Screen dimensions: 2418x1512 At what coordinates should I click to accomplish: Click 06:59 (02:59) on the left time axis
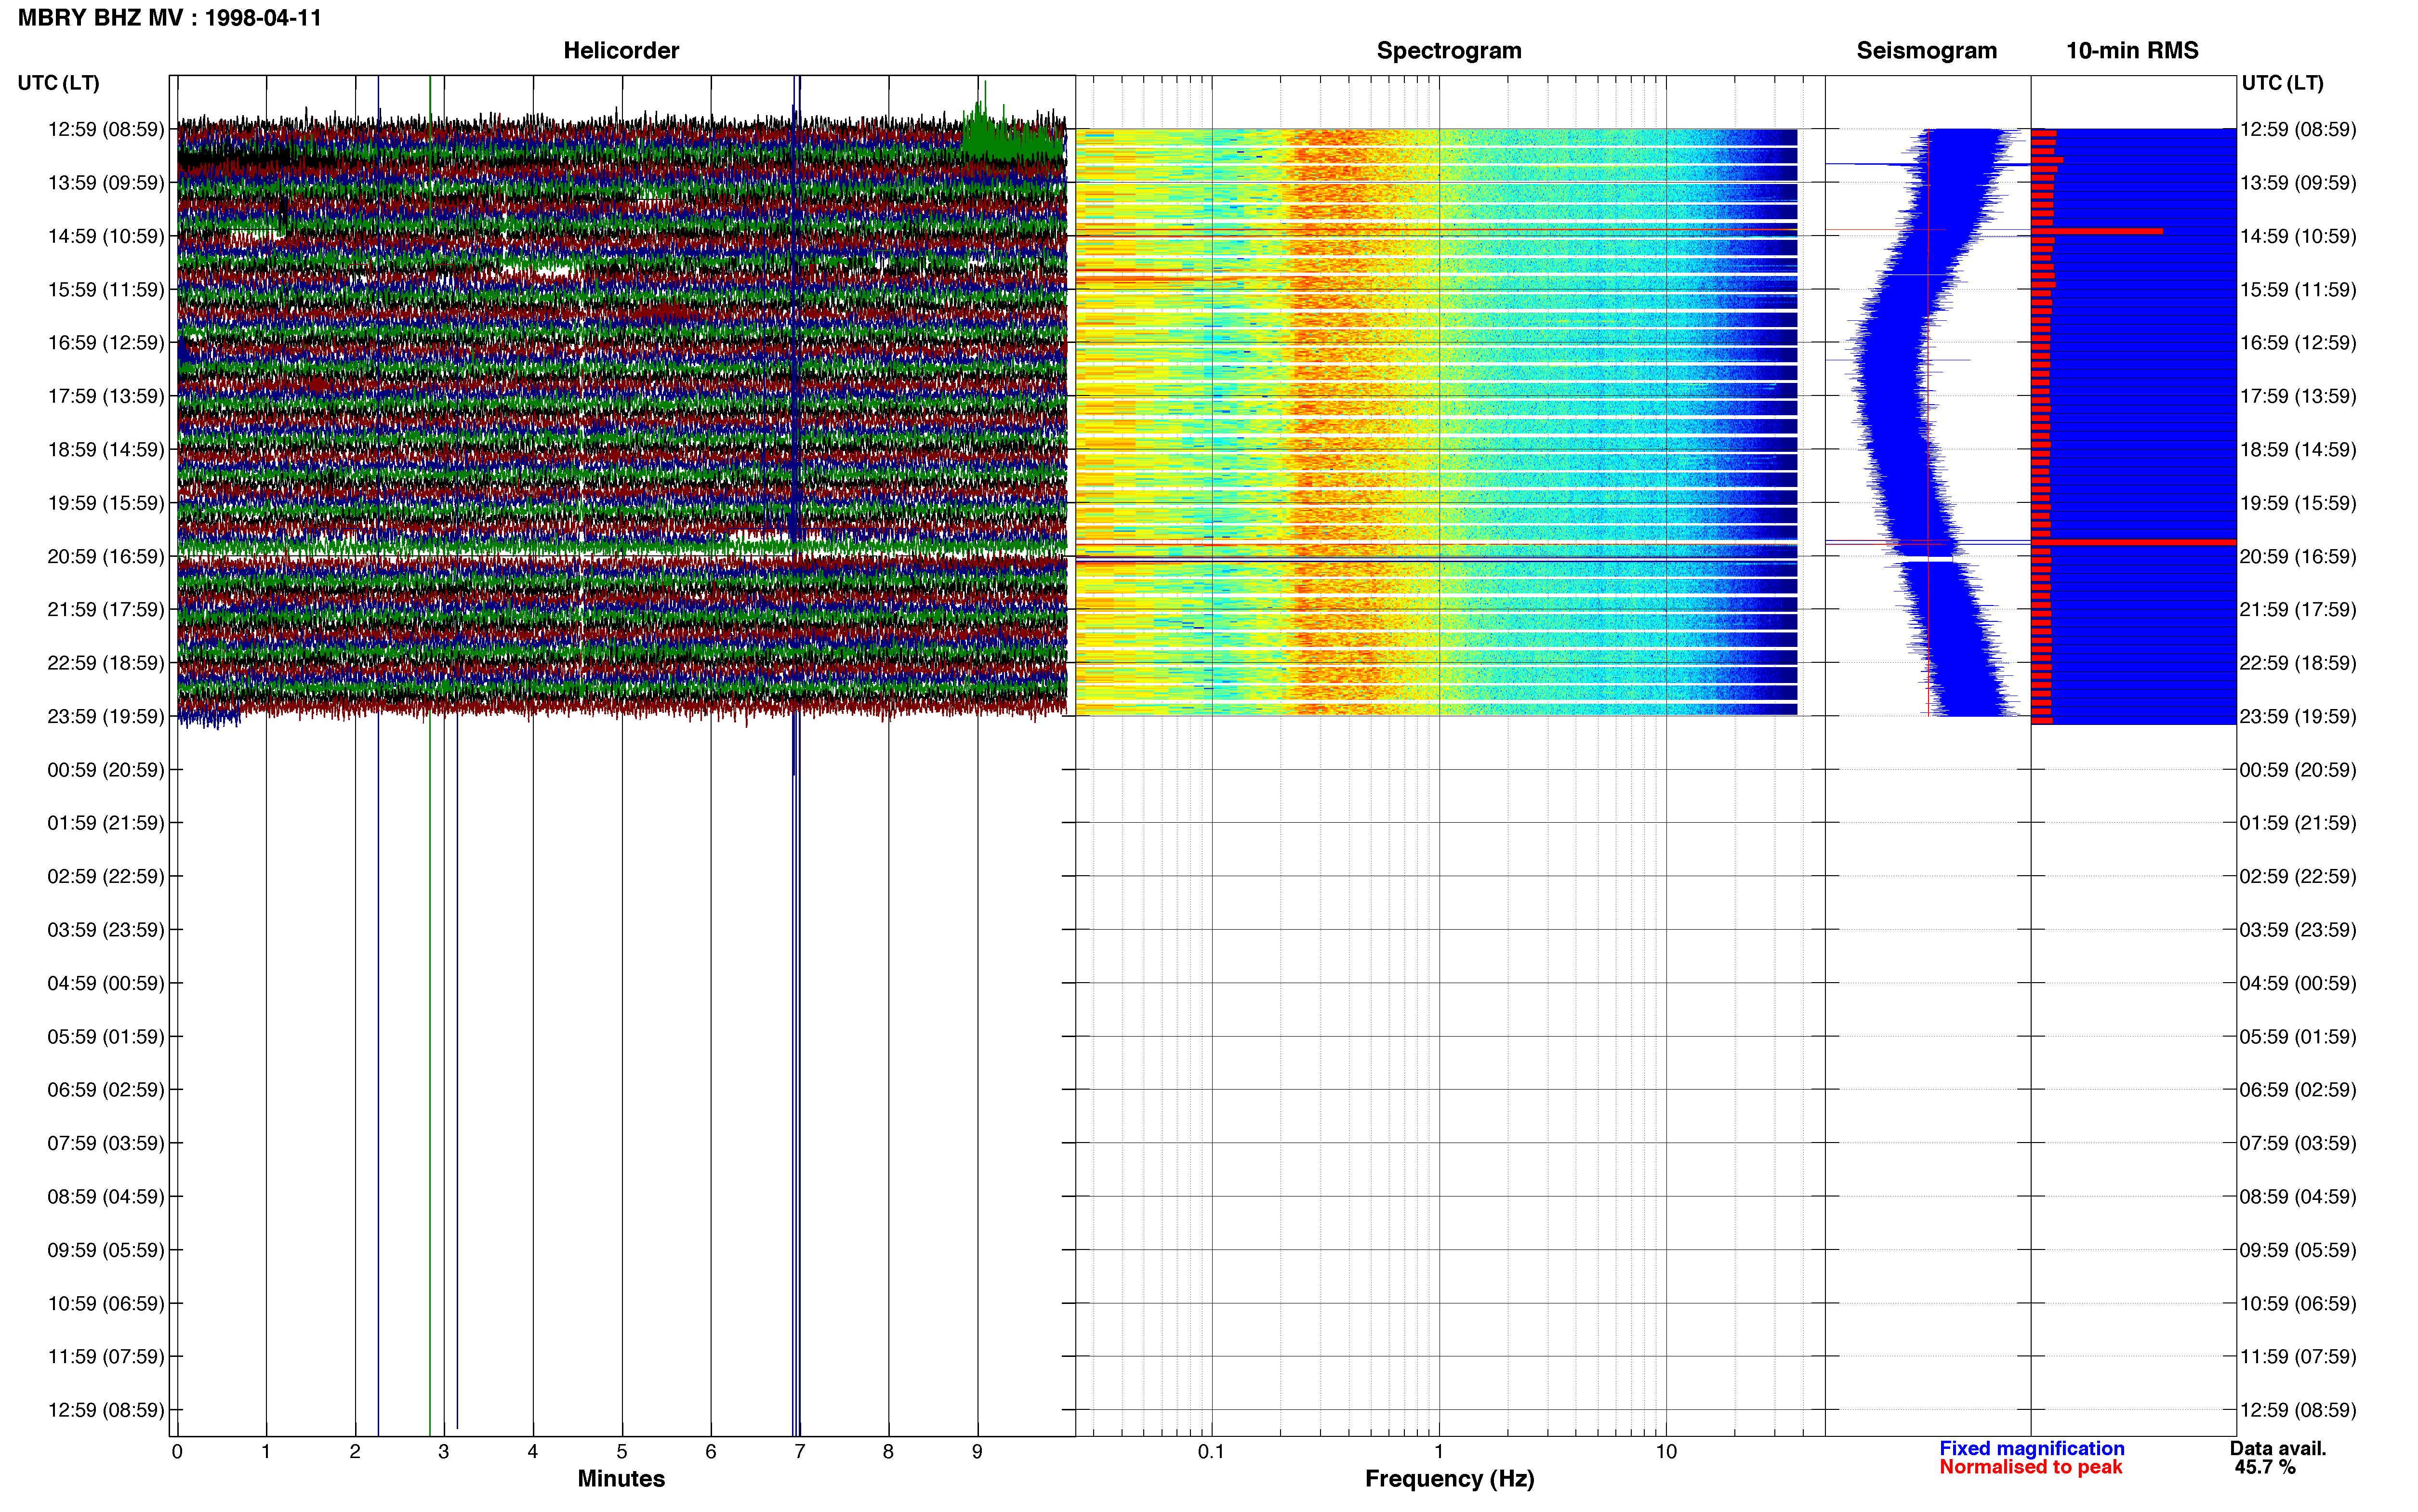coord(106,1090)
